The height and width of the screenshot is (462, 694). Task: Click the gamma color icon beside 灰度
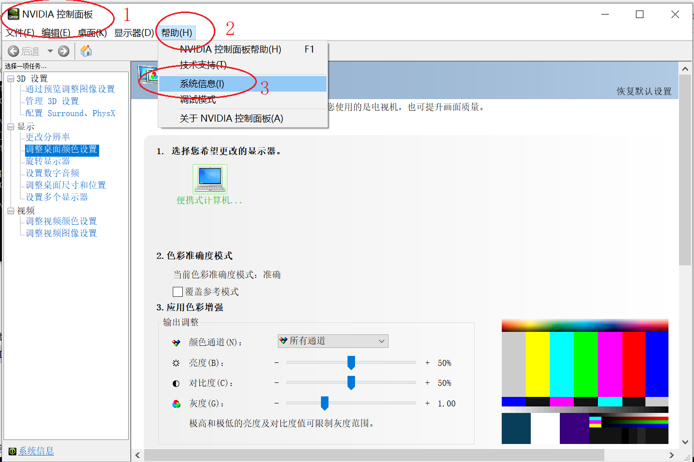point(176,403)
